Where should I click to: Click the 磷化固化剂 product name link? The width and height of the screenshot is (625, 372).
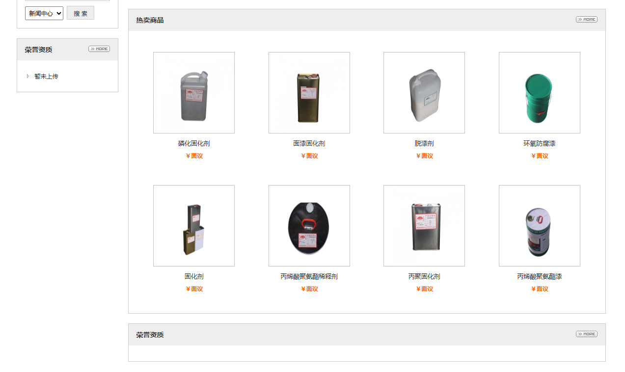tap(194, 144)
